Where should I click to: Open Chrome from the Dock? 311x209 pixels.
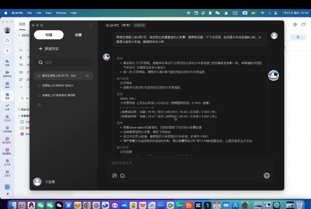(x=87, y=205)
